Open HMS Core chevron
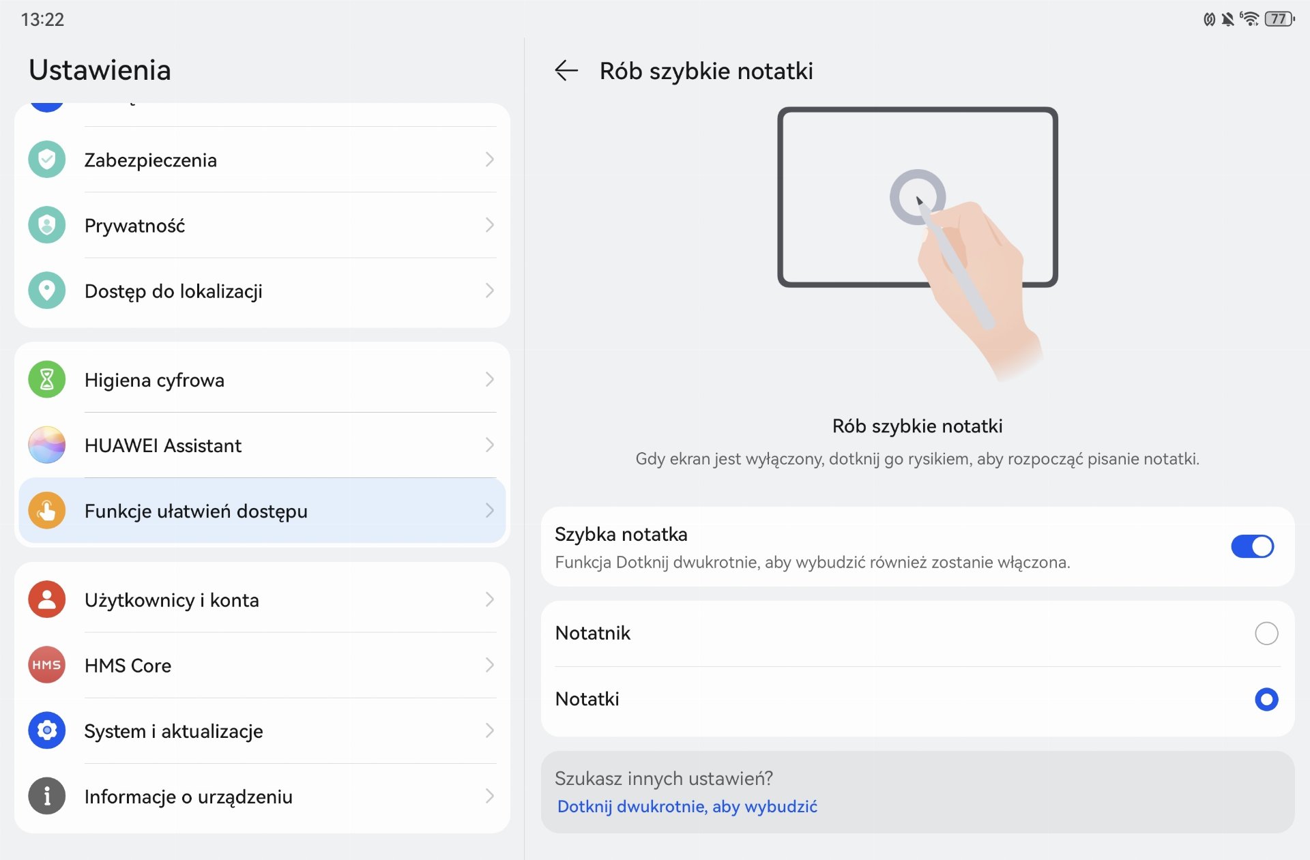The width and height of the screenshot is (1310, 860). click(489, 665)
